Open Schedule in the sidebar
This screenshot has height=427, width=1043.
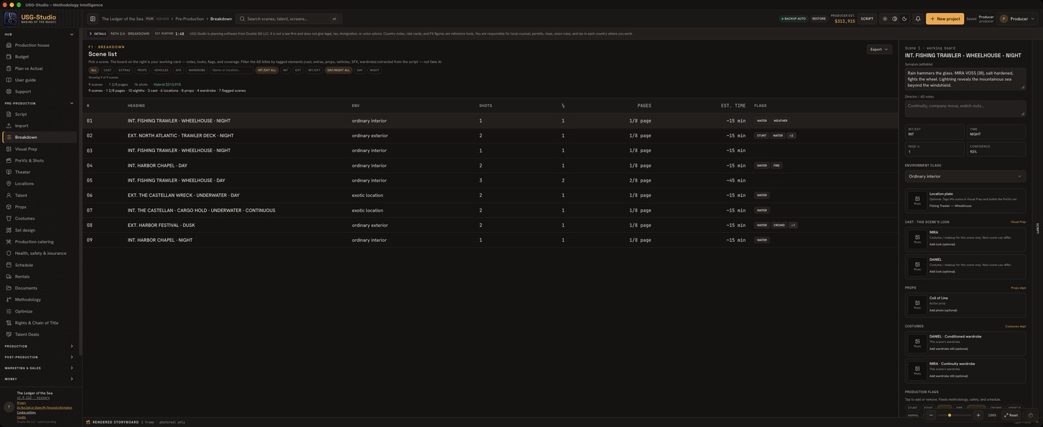tap(39, 265)
